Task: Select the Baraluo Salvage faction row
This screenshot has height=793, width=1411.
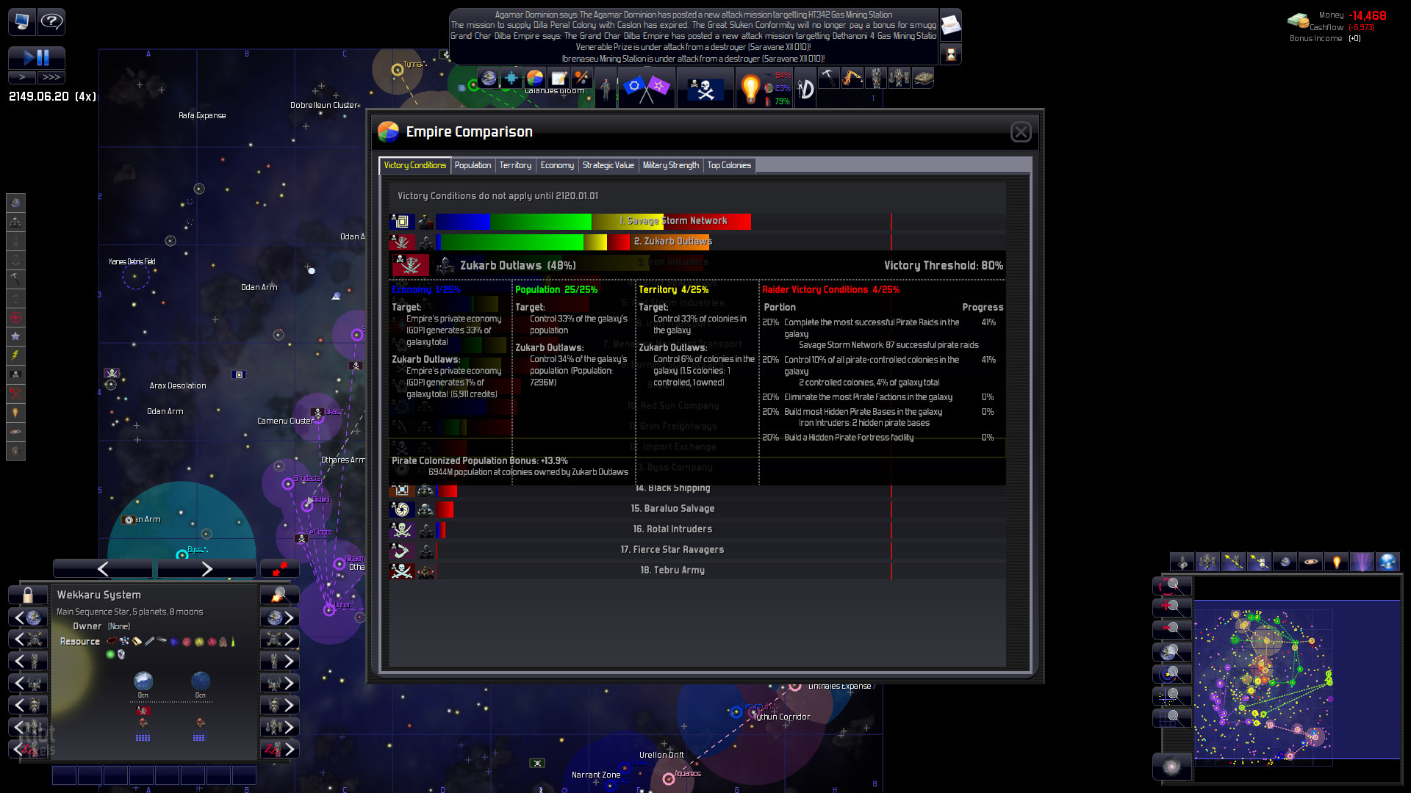Action: pyautogui.click(x=672, y=508)
